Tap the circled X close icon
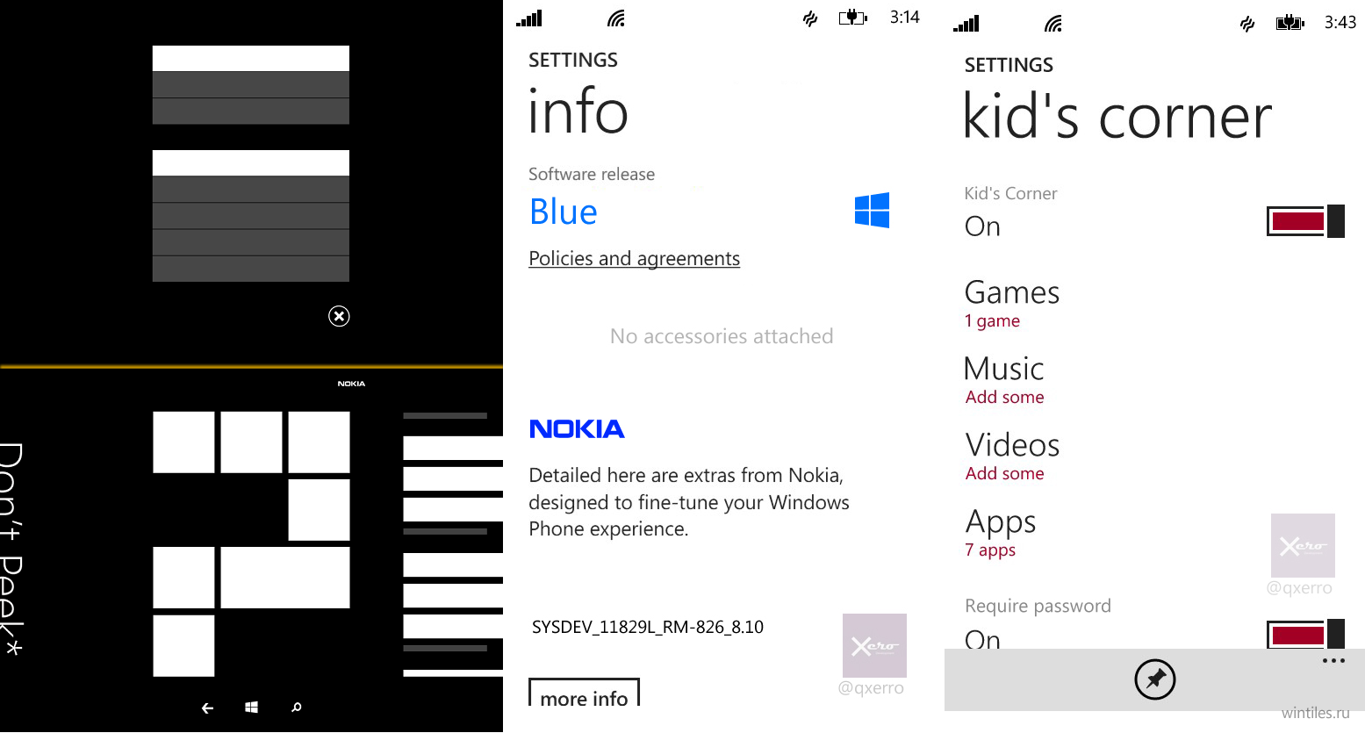 [339, 316]
